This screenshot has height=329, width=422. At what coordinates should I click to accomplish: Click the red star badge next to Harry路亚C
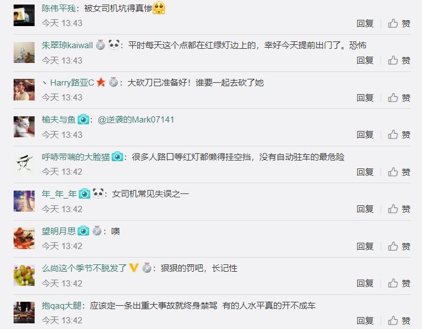tap(101, 82)
